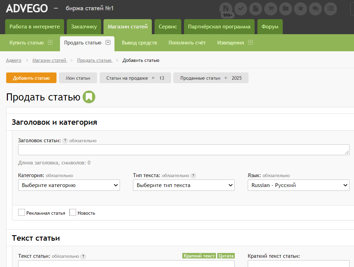This screenshot has height=267, width=354.
Task: Open favorites via the star icon
Action: [x=301, y=9]
